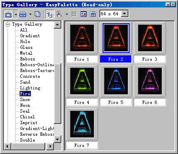Open the Gallery building icon in toolbar
Screen dimensions: 178x154
click(8, 14)
